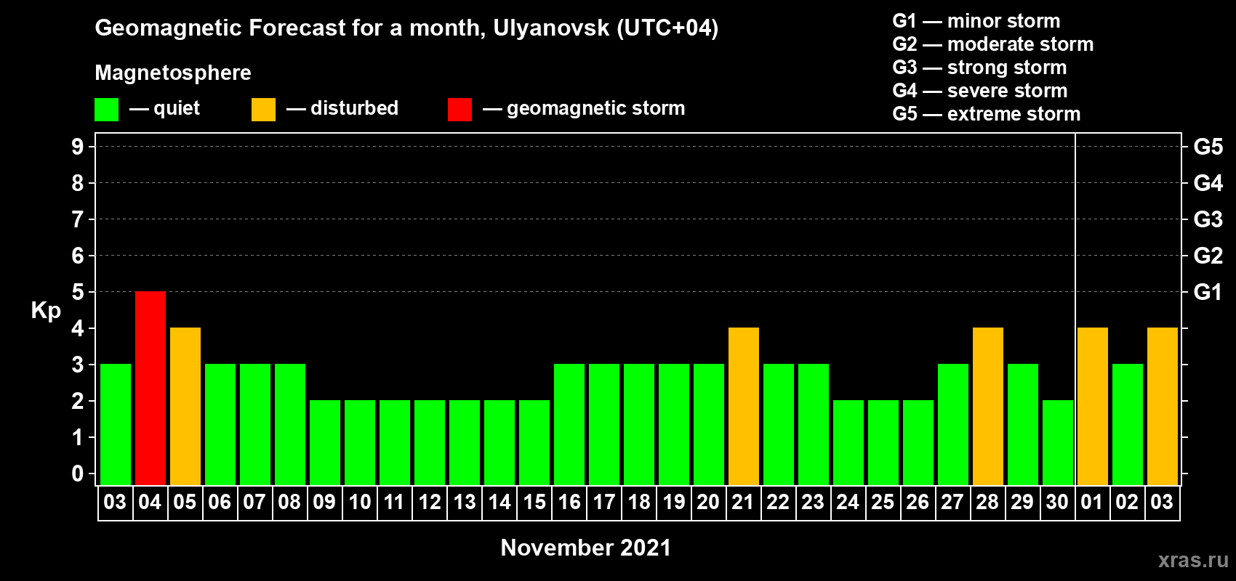1236x581 pixels.
Task: Select the green bar for November 16
Action: [569, 424]
